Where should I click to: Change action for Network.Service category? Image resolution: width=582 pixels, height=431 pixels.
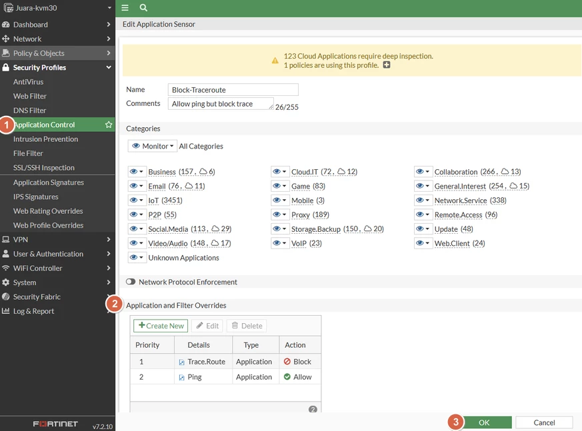click(x=423, y=201)
